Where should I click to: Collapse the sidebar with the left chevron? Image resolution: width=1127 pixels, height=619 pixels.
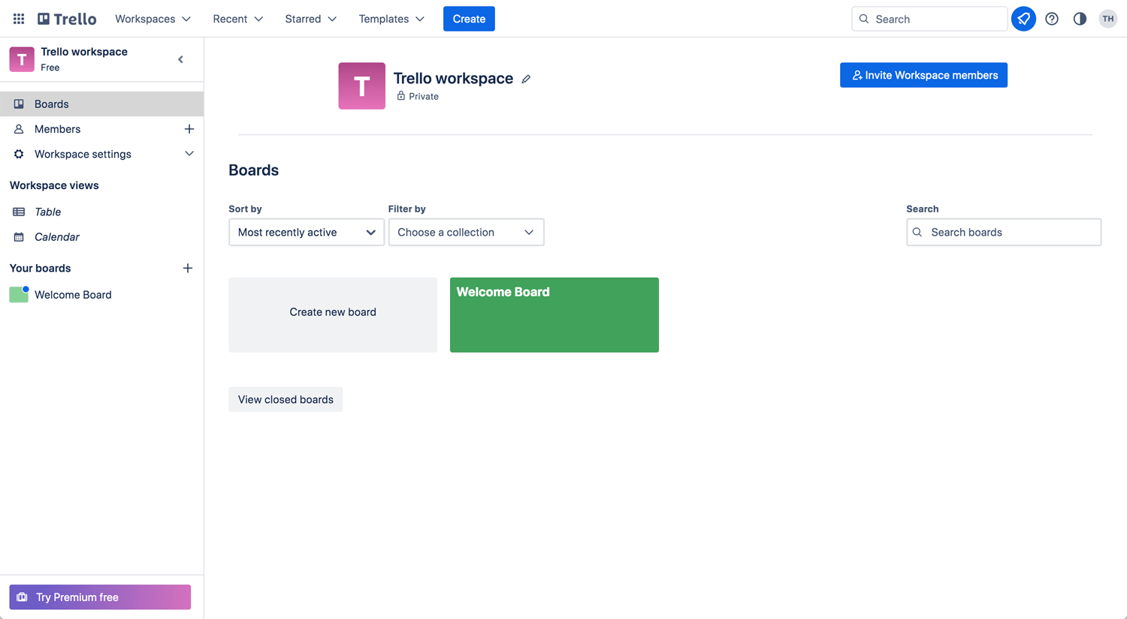coord(180,59)
